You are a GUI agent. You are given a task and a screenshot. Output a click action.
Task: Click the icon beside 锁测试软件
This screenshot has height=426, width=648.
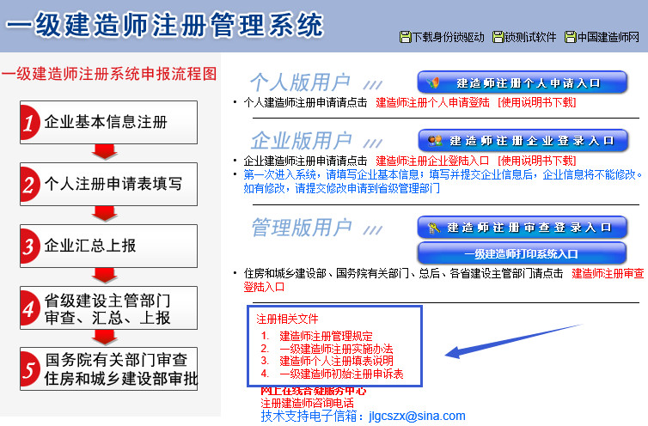[x=498, y=38]
